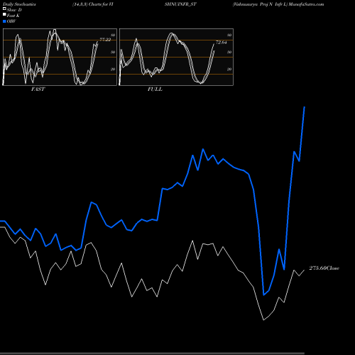Click the Slow D legend swatch

click(x=4, y=9)
